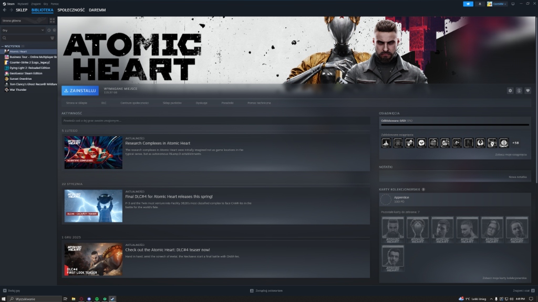Click the ready-to-play filter icon
The image size is (538, 302).
[x=54, y=30]
